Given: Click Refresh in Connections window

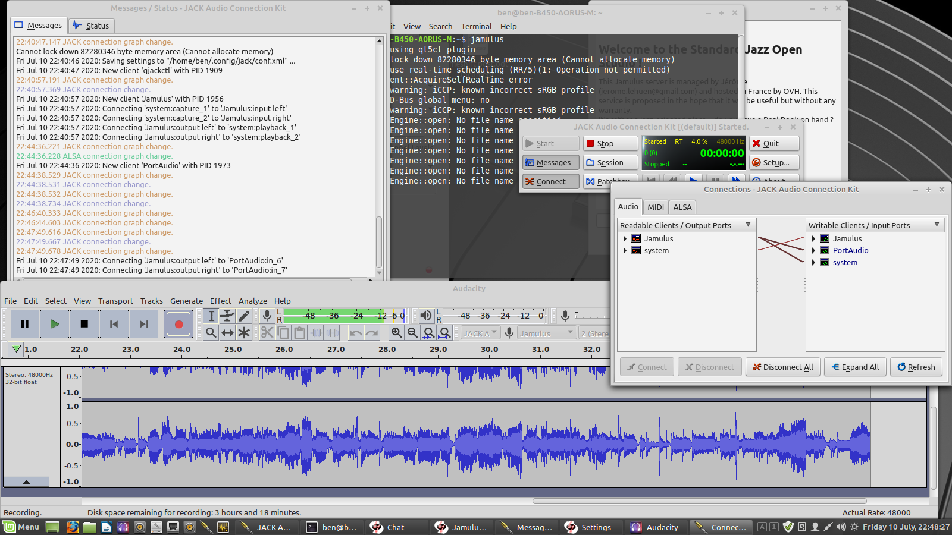Looking at the screenshot, I should [x=916, y=367].
